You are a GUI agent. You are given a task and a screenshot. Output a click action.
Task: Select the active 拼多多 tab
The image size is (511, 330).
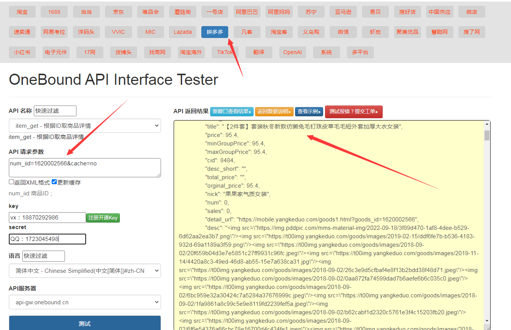(214, 32)
